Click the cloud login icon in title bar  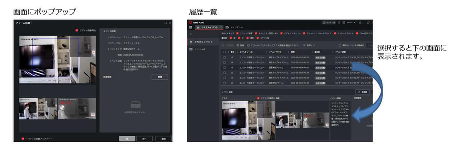pyautogui.click(x=324, y=22)
